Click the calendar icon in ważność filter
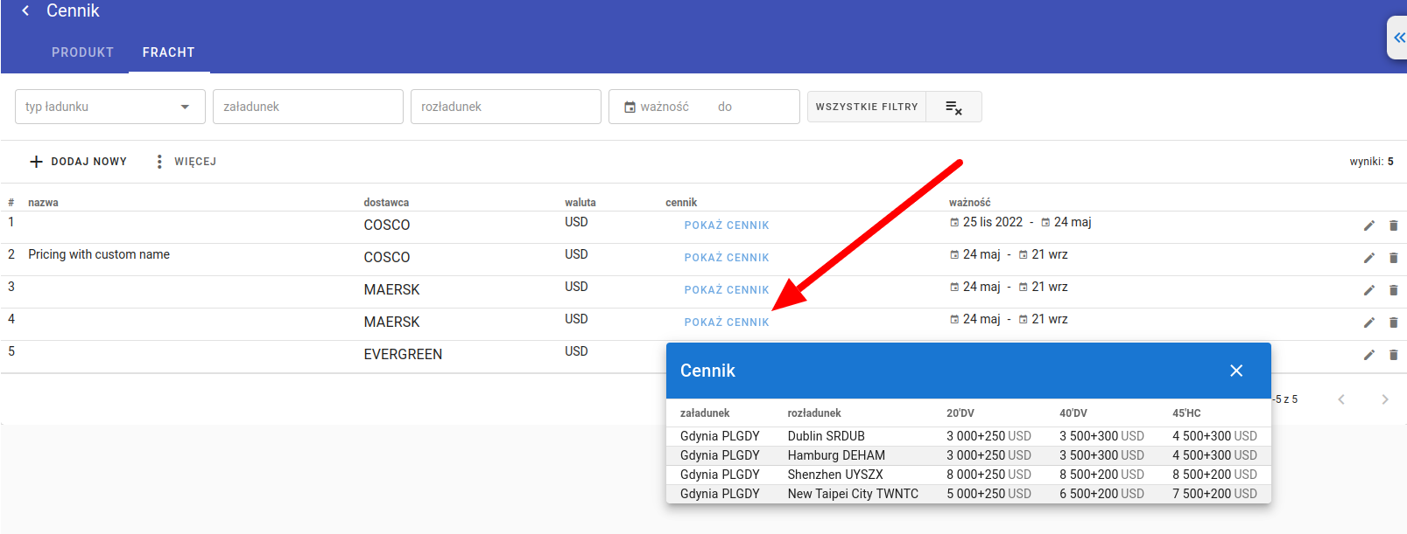This screenshot has width=1407, height=534. [x=630, y=107]
